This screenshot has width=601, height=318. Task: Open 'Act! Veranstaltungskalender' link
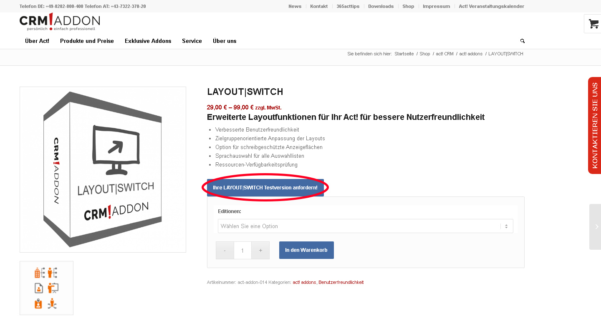(x=491, y=6)
